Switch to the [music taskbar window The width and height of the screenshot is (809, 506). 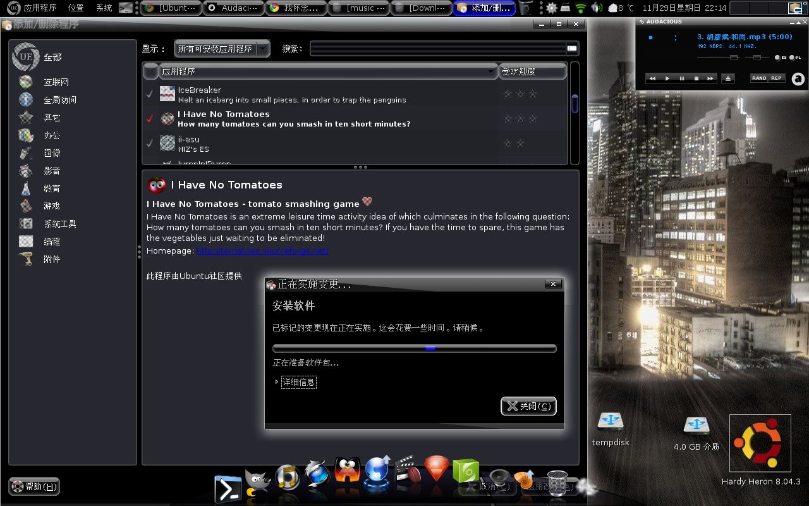point(360,8)
